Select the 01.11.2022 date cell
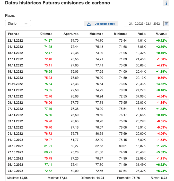This screenshot has width=174, height=181. (15, 134)
